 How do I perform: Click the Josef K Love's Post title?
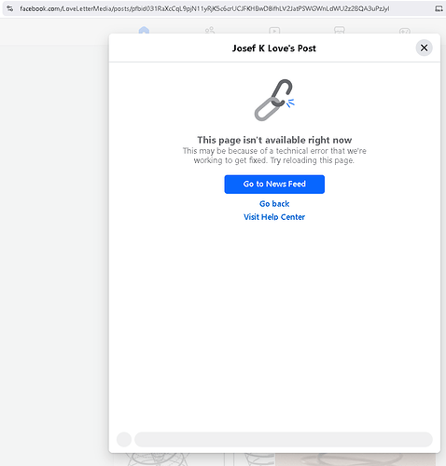coord(274,48)
